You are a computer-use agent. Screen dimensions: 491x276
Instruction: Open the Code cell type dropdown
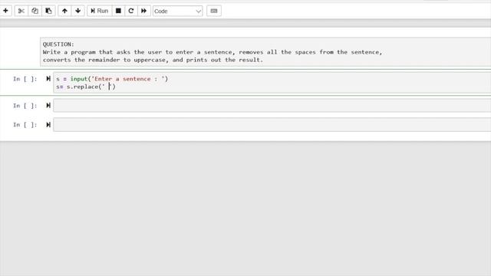coord(177,11)
